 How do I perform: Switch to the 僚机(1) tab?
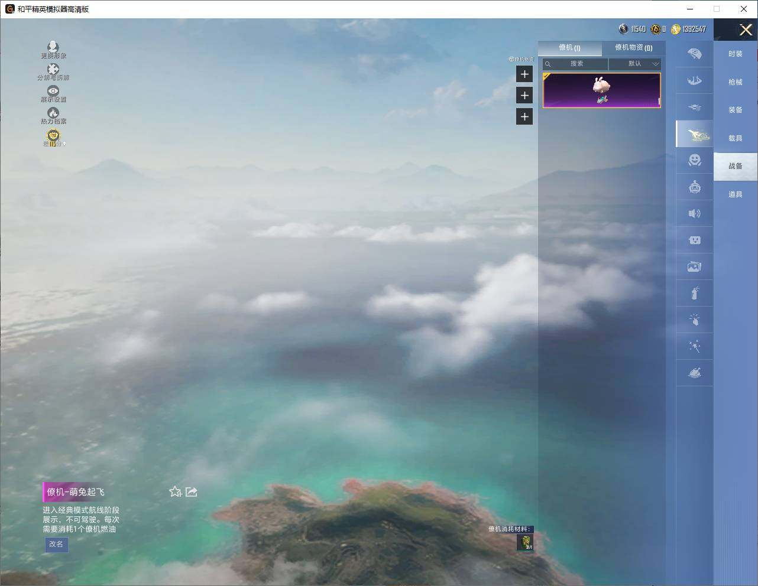coord(569,48)
